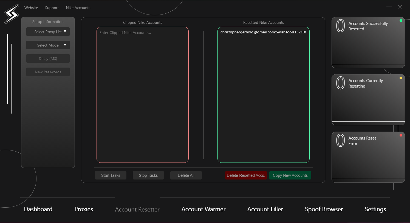Open the Nike Accounts menu

[x=78, y=8]
